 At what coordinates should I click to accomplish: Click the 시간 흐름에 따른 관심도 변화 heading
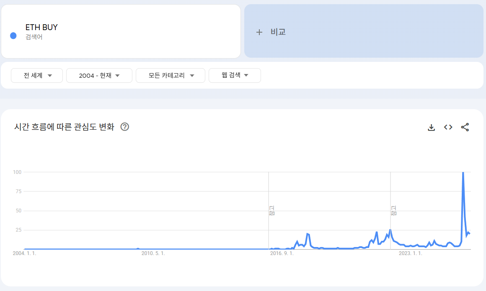click(64, 127)
